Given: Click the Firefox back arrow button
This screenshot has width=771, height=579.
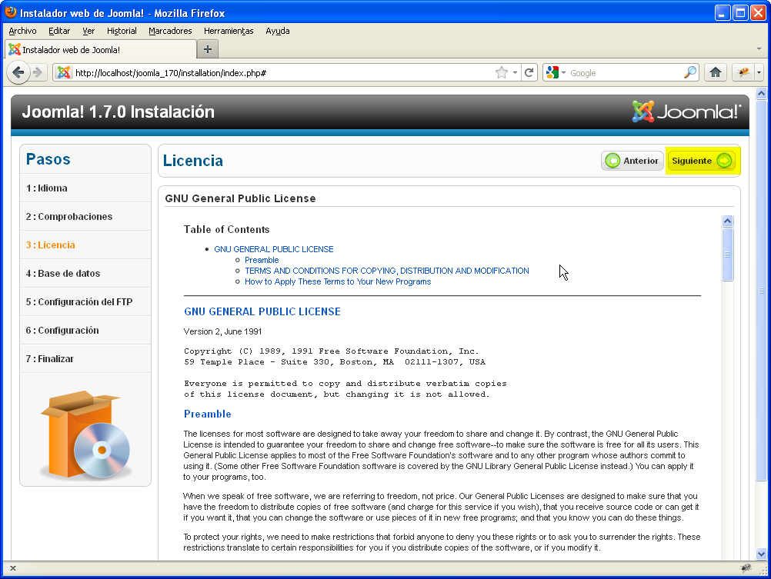Looking at the screenshot, I should pos(18,73).
